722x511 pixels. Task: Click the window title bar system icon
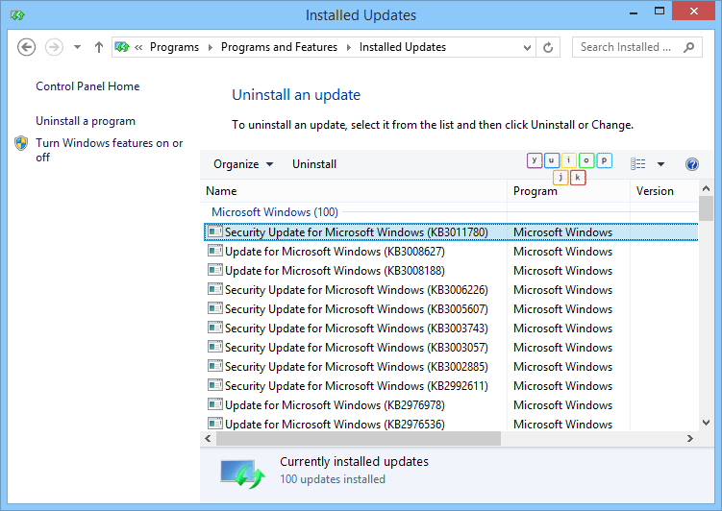(x=17, y=15)
